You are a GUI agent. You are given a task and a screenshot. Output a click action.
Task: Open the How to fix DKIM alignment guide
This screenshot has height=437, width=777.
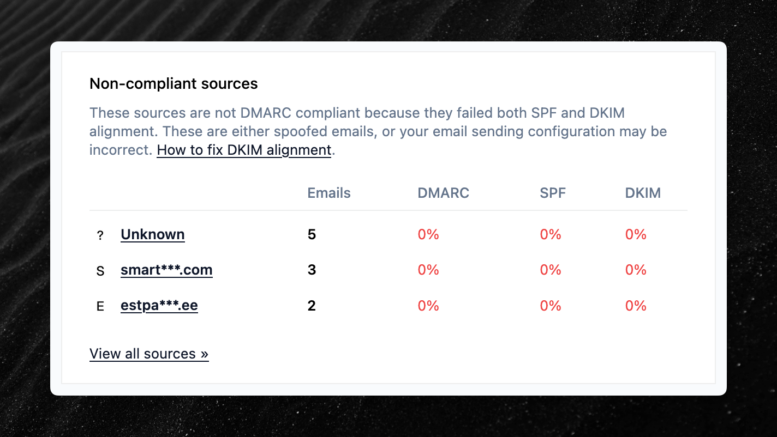click(244, 150)
